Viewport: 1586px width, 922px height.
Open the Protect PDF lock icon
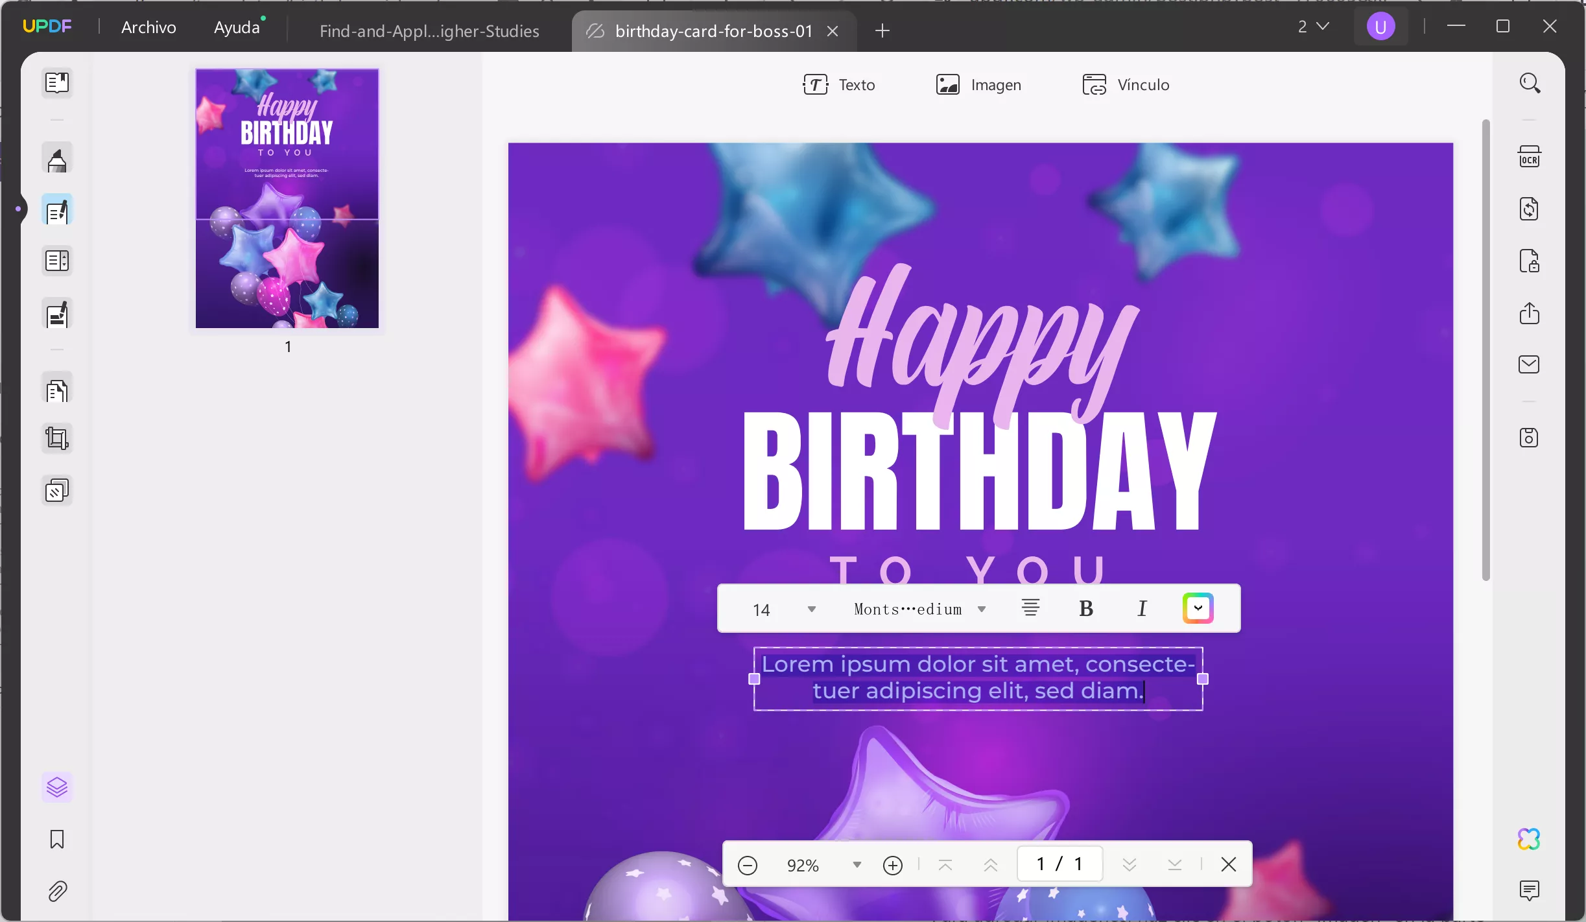pos(1530,261)
